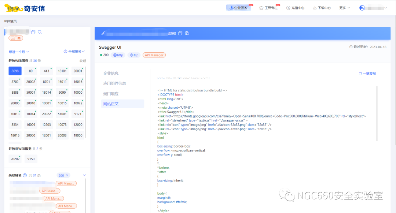This screenshot has width=396, height=213.
Task: Select port 18015
Action: (15, 135)
